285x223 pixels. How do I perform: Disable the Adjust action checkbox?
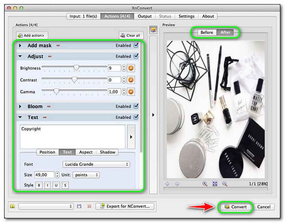point(136,56)
